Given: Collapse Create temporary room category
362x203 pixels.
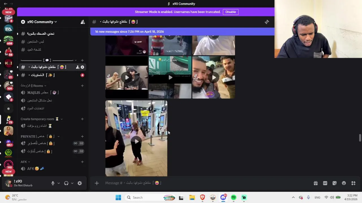Looking at the screenshot, I should [42, 119].
